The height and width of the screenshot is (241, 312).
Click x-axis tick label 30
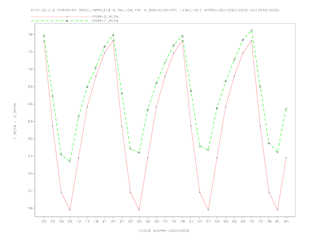pyautogui.click(x=130, y=221)
